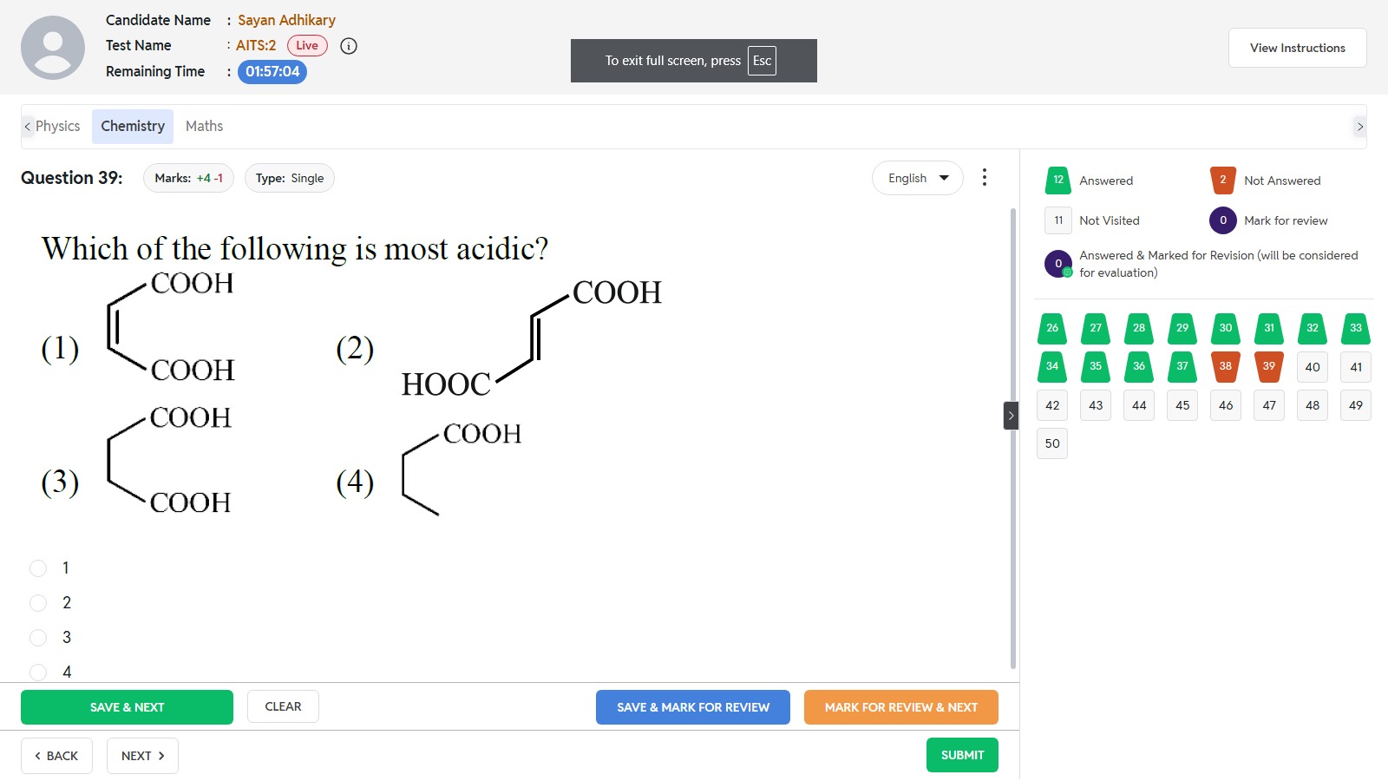Open unvisited question 42
The height and width of the screenshot is (781, 1388).
click(x=1052, y=405)
